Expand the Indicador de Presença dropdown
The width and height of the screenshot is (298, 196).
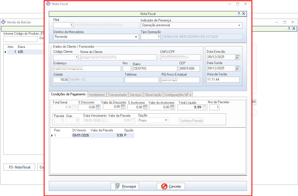coord(239,25)
